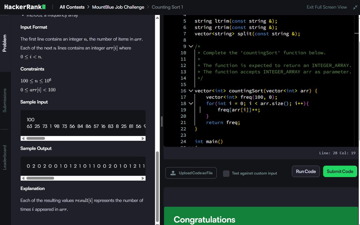Go to All Contests breadcrumb

click(x=72, y=7)
